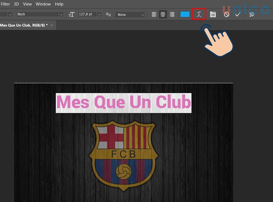Toggle center text alignment

(x=163, y=15)
